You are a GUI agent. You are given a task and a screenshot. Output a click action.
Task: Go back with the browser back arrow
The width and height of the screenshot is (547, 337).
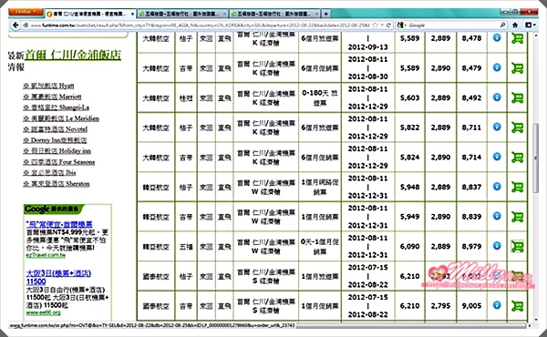[x=15, y=26]
